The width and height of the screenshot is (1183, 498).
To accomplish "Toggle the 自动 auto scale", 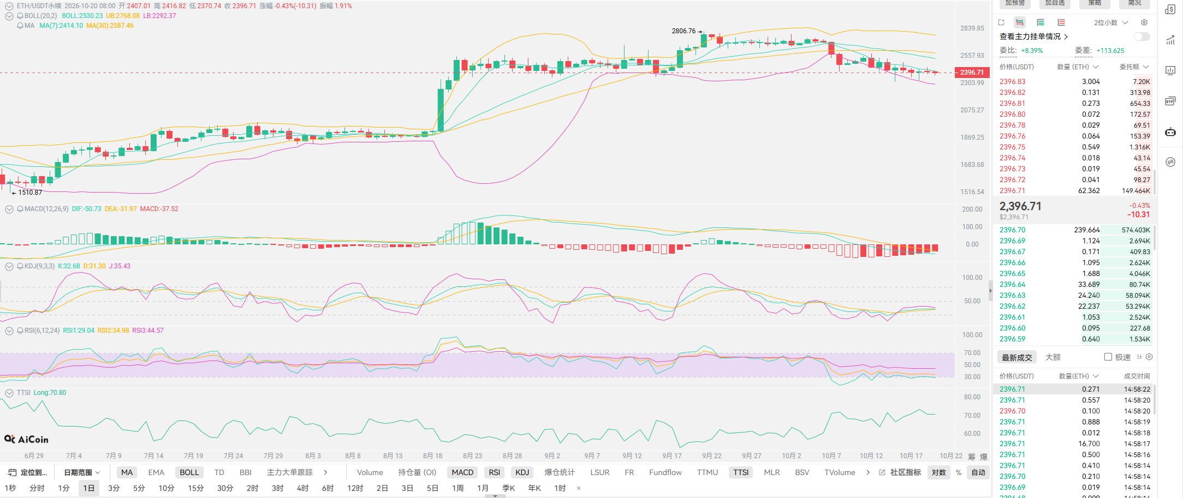I will (979, 472).
